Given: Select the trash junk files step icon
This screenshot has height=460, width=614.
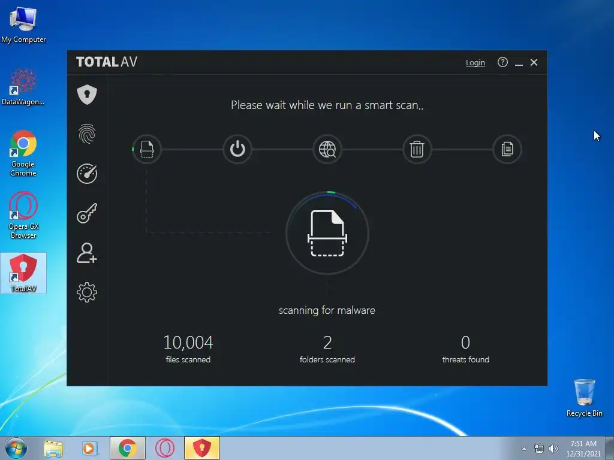Looking at the screenshot, I should point(417,149).
